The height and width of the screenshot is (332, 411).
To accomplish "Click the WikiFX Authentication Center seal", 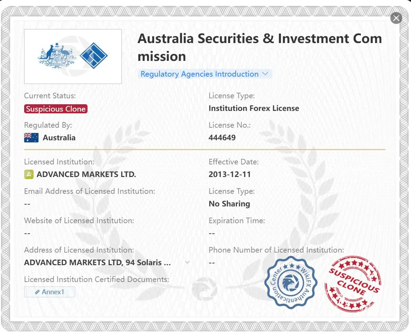I will pyautogui.click(x=291, y=283).
